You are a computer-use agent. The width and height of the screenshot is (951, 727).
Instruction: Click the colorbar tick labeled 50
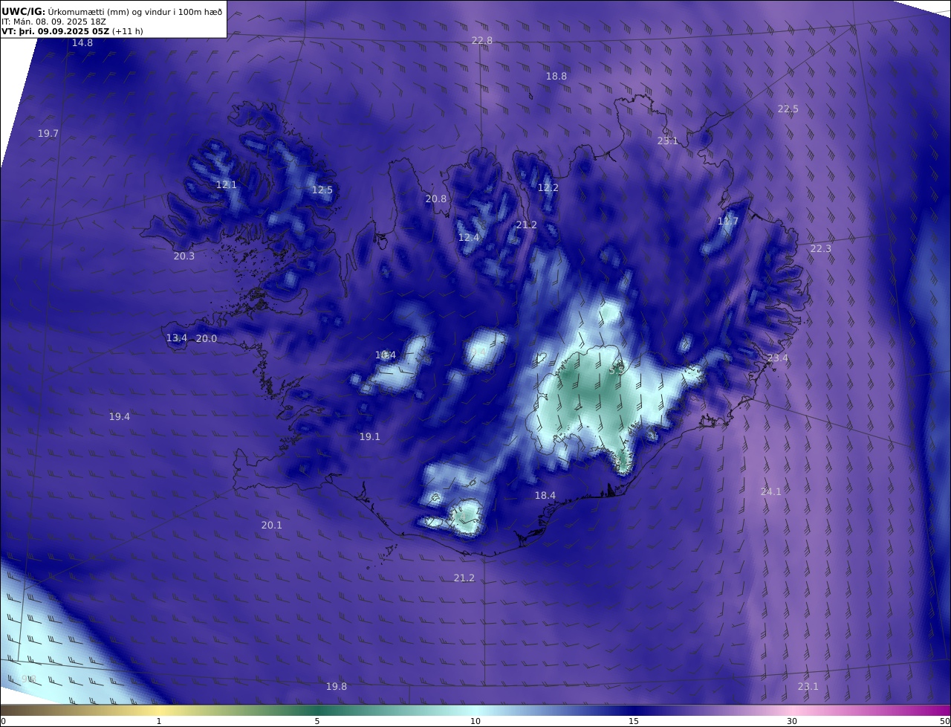pyautogui.click(x=945, y=721)
